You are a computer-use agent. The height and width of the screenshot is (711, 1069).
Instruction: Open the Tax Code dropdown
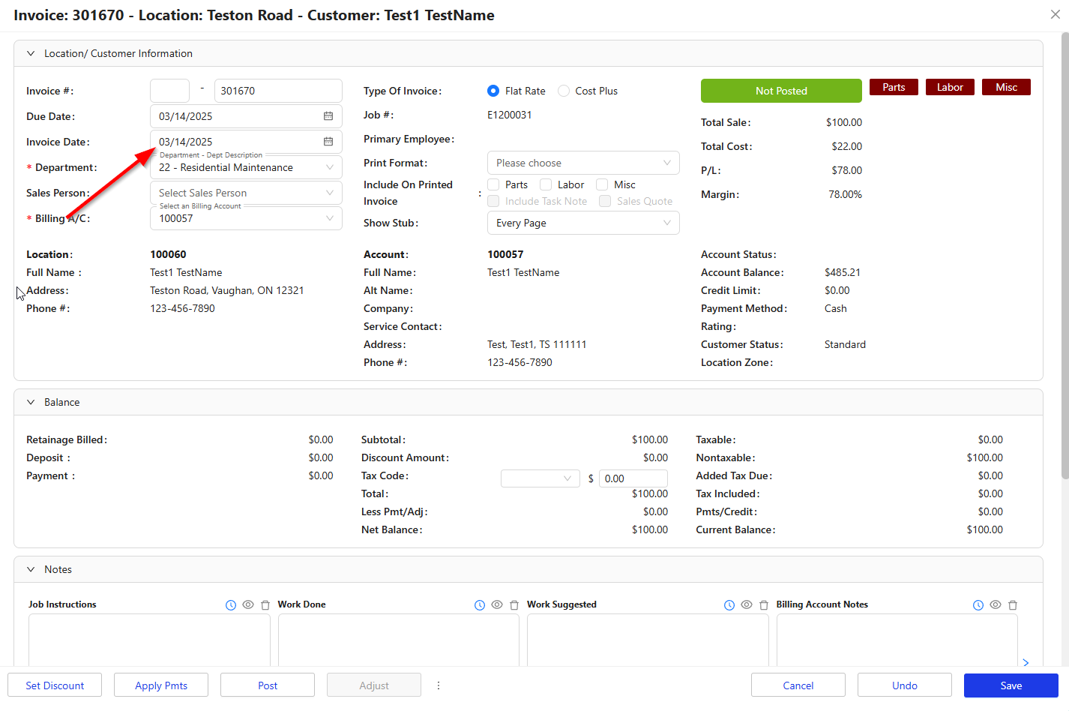(540, 478)
